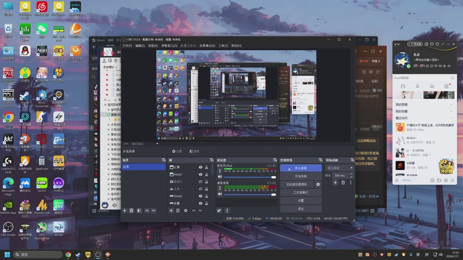
Task: Open advanced audio properties gear in mixer
Action: coord(219,210)
